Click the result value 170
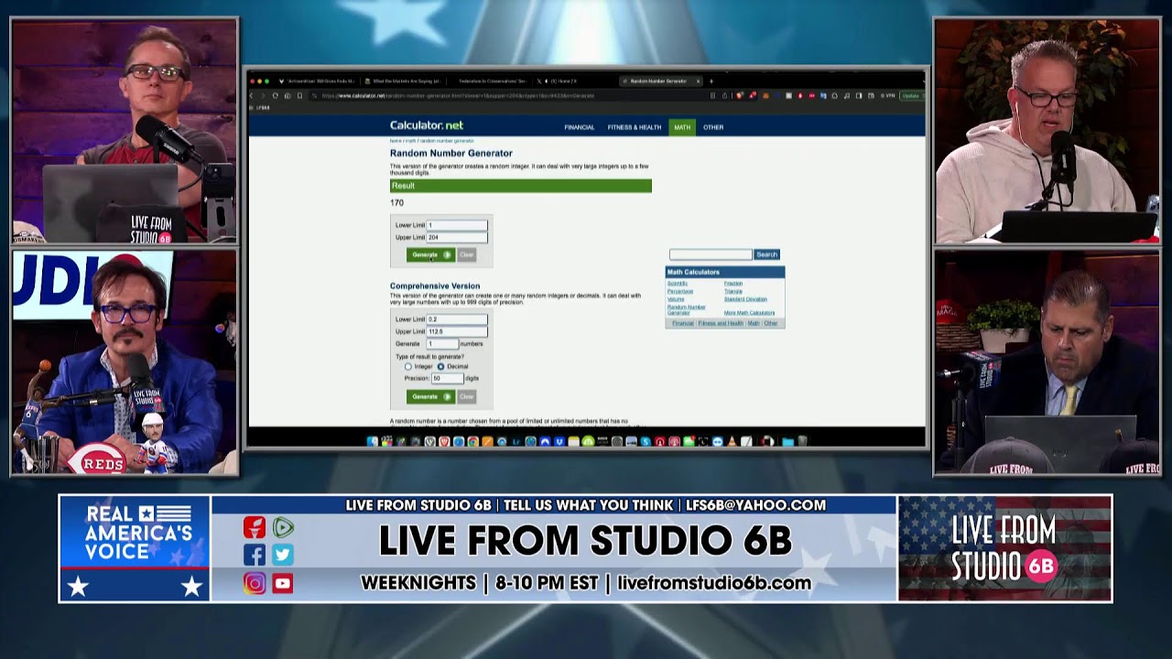 pyautogui.click(x=396, y=203)
